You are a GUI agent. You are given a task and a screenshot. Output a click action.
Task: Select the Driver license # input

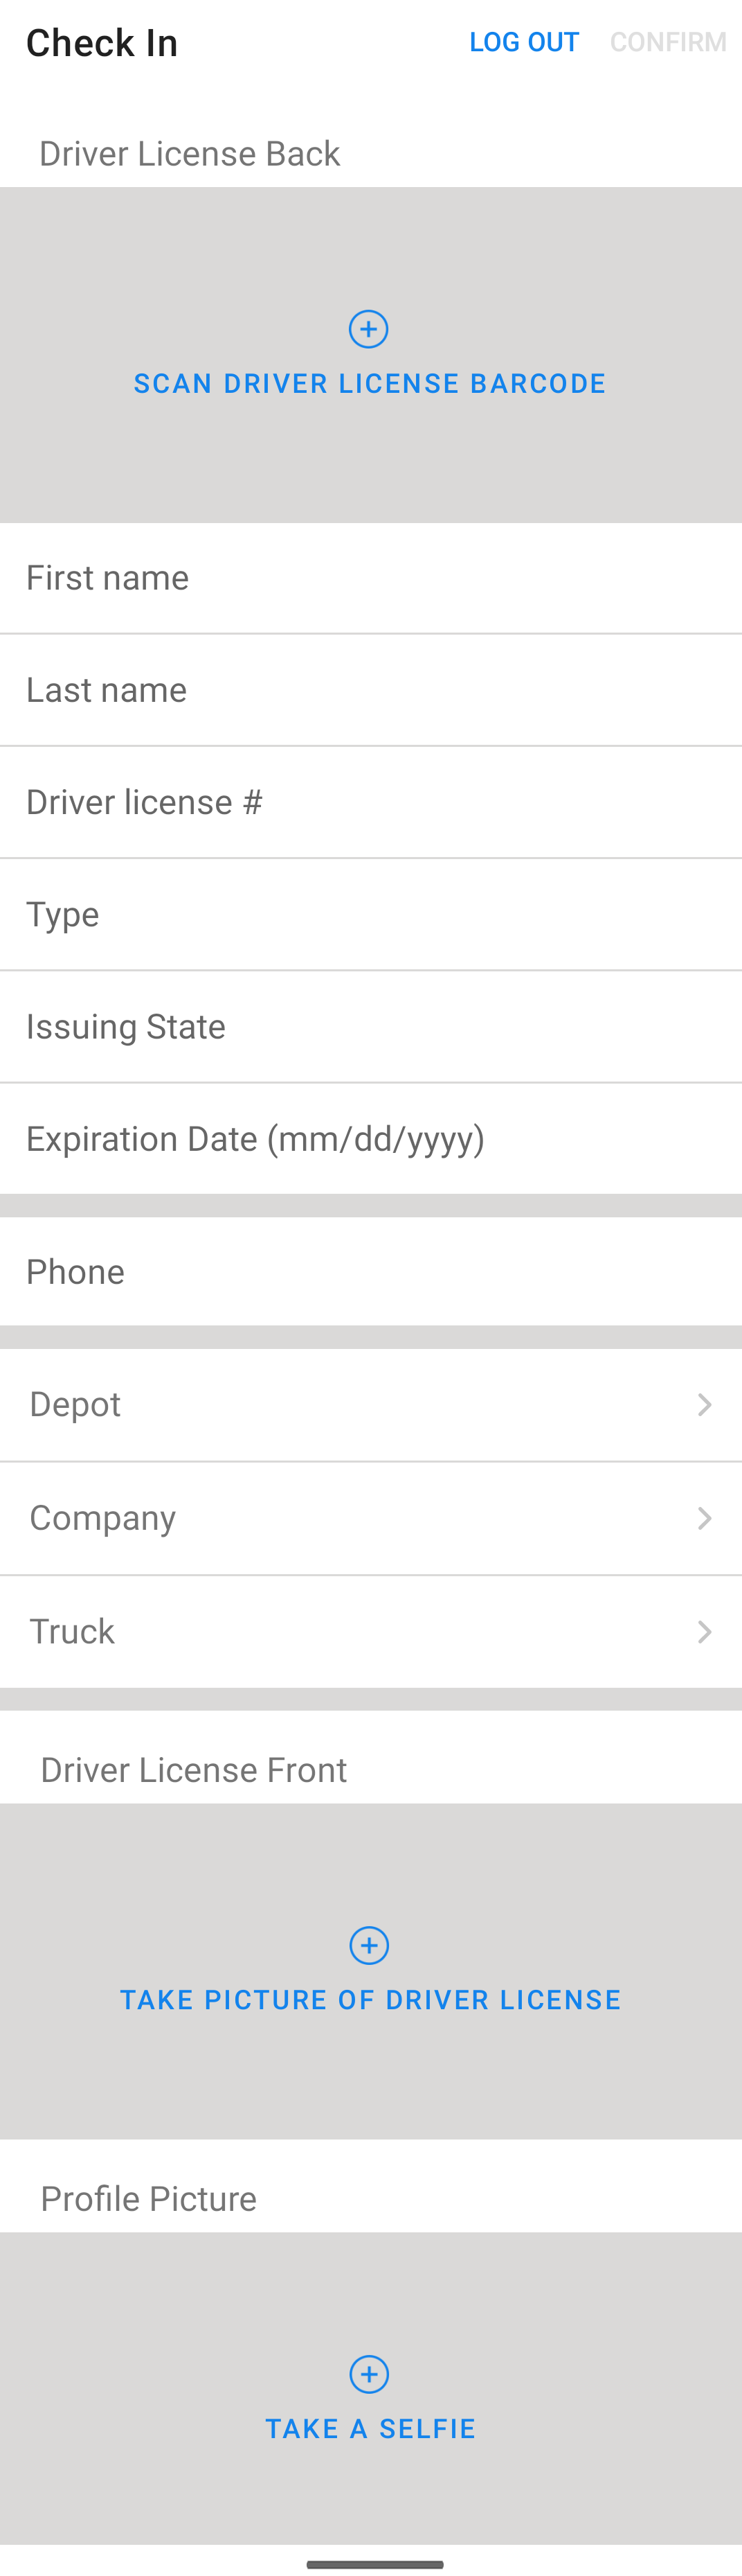pos(370,802)
